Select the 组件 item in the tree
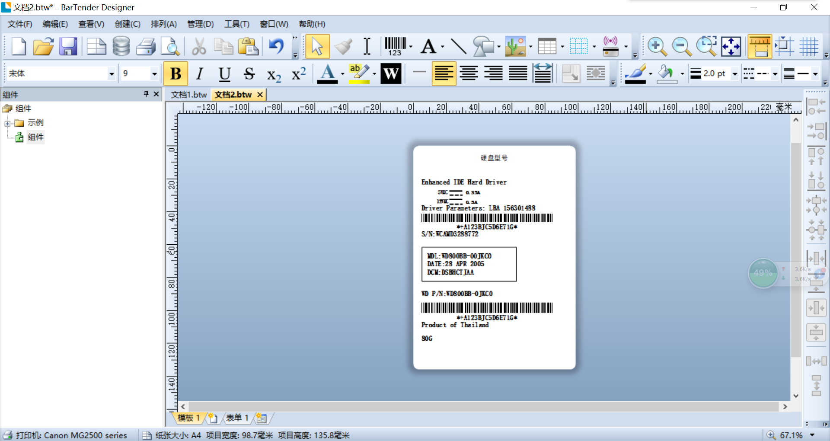Viewport: 830px width, 441px height. (35, 137)
